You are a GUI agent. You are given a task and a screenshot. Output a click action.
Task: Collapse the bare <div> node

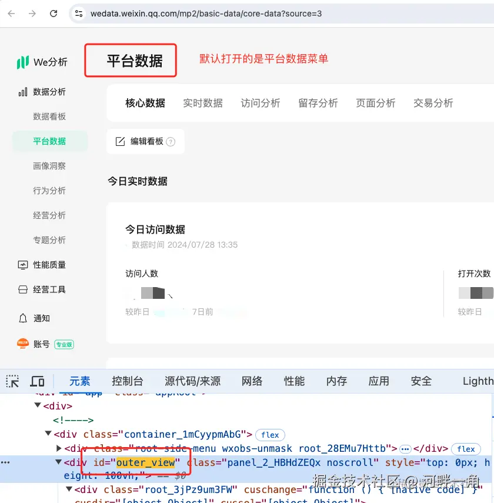click(x=38, y=405)
